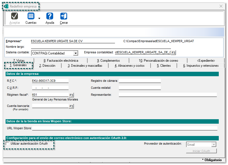Viewport: 228px width, 165px height.
Task: Enable Utilizar autenticación OAuth checkbox
Action: coord(8,144)
